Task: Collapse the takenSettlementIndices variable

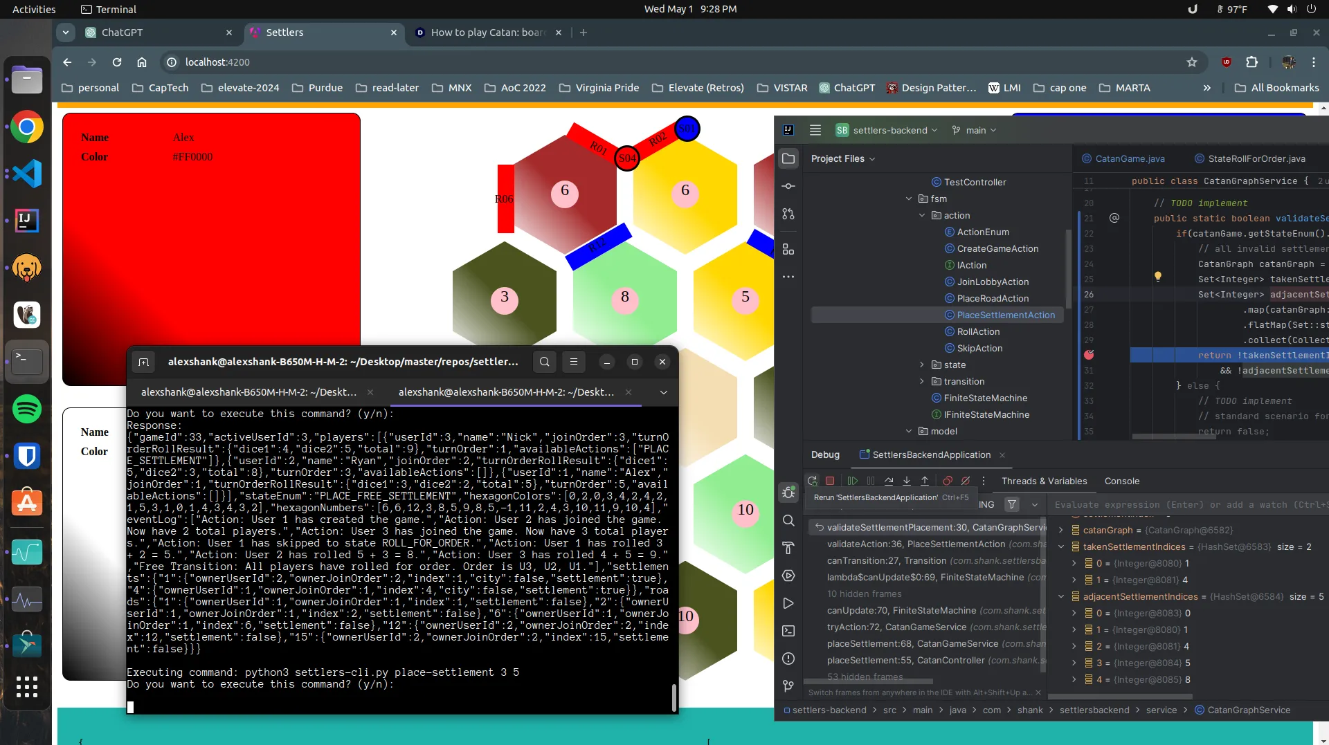Action: pyautogui.click(x=1061, y=546)
